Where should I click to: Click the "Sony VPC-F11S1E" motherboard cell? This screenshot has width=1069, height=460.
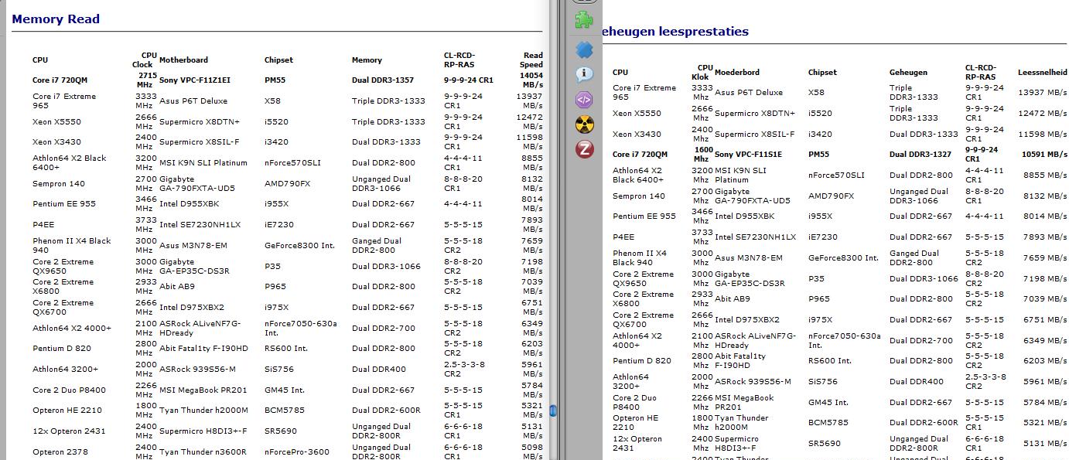coord(748,155)
